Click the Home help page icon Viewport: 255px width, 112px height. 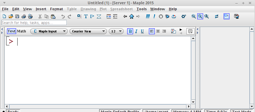point(131,16)
